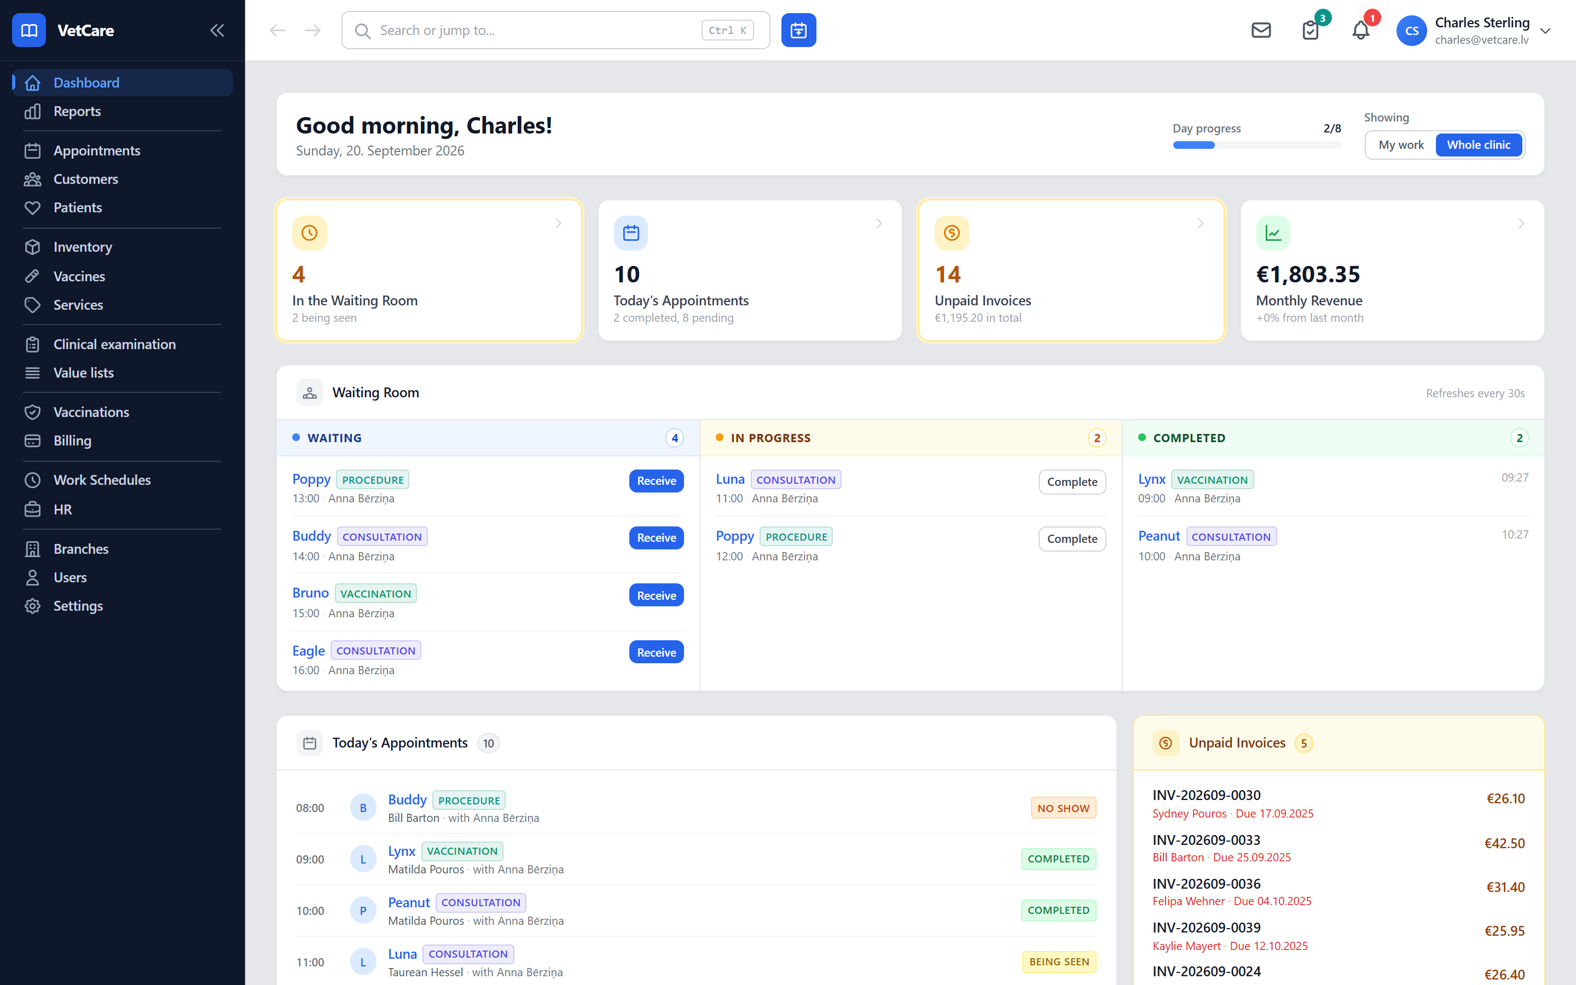Receive Poppy's 13:00 procedure
Viewport: 1576px width, 985px height.
coord(657,481)
